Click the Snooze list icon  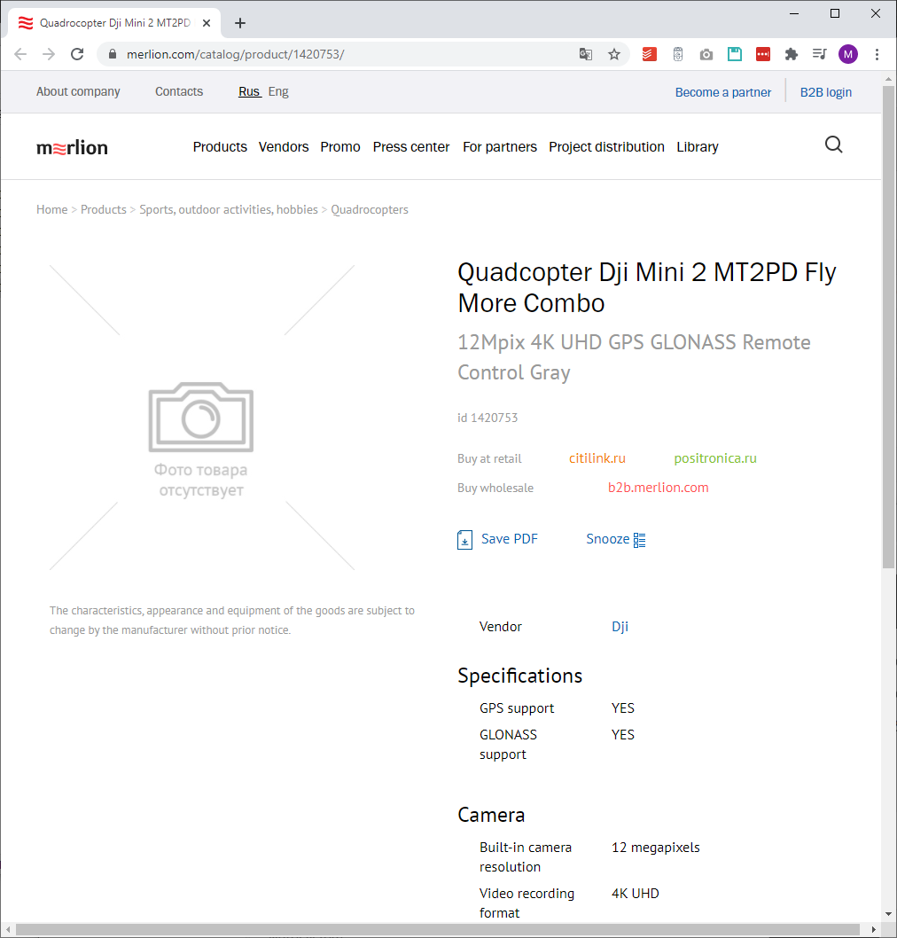639,540
